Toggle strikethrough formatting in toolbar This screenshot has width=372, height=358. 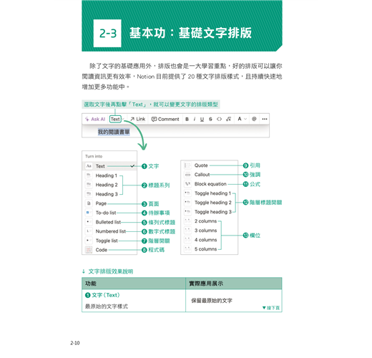tap(210, 119)
